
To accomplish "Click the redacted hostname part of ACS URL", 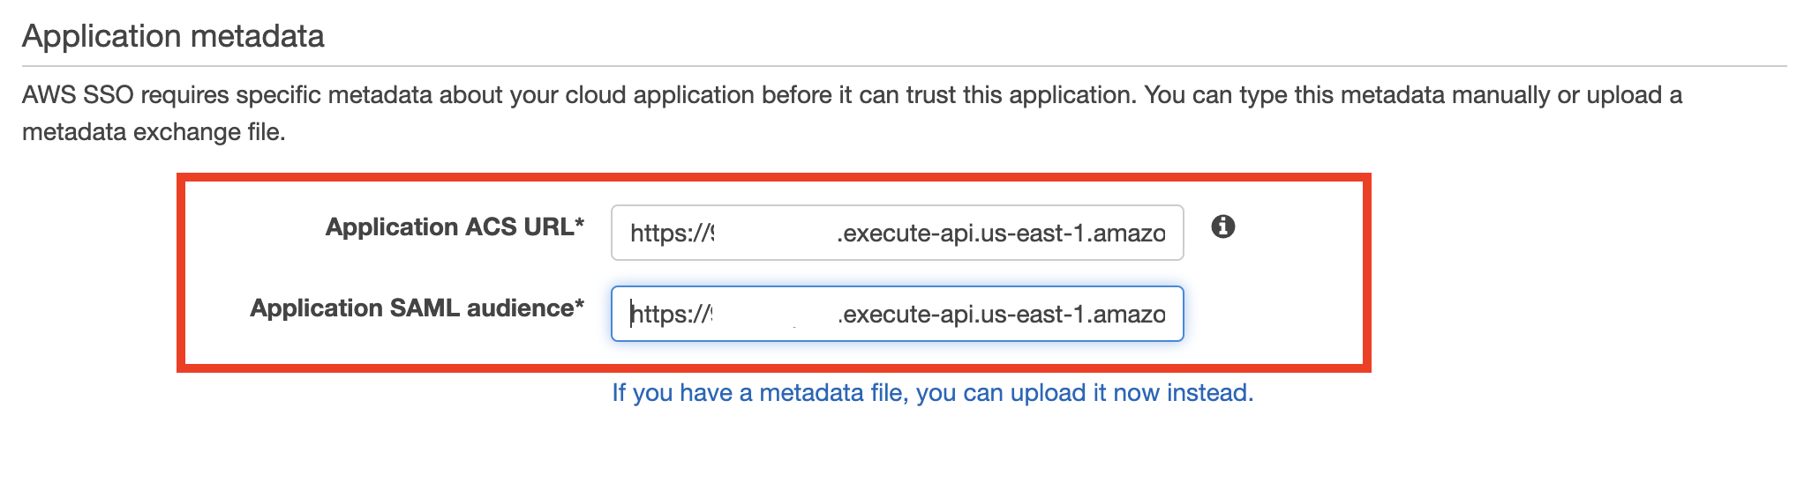I will (773, 234).
